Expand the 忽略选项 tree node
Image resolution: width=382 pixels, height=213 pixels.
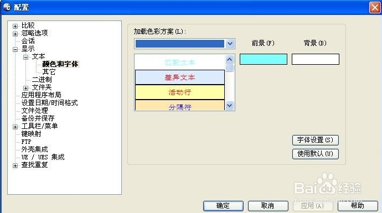15,34
